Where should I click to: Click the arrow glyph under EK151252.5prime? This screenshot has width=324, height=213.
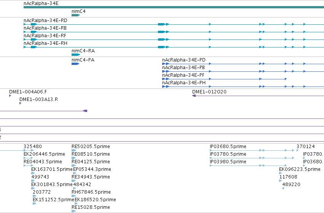coord(35,204)
